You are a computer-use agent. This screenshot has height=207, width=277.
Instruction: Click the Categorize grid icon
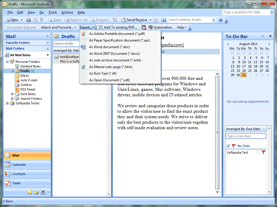click(115, 20)
